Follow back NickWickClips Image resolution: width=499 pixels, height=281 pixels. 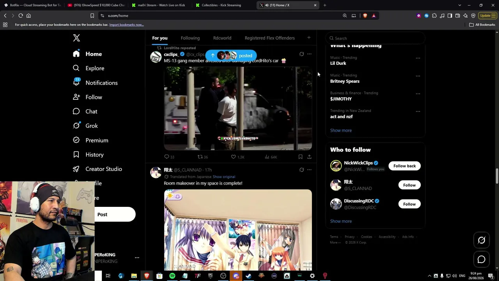point(405,166)
